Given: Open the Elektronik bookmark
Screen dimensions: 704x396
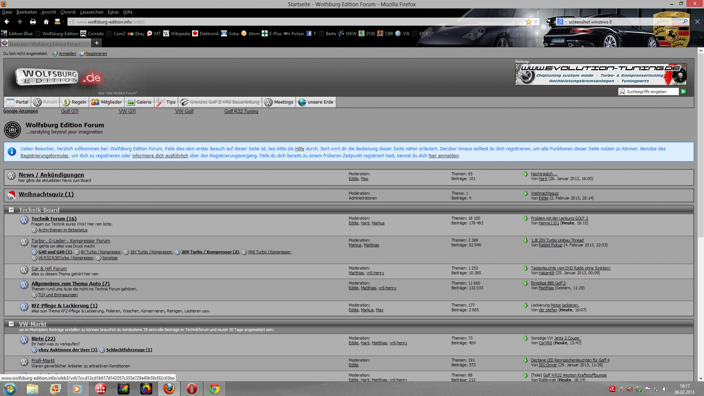Looking at the screenshot, I should pos(205,33).
